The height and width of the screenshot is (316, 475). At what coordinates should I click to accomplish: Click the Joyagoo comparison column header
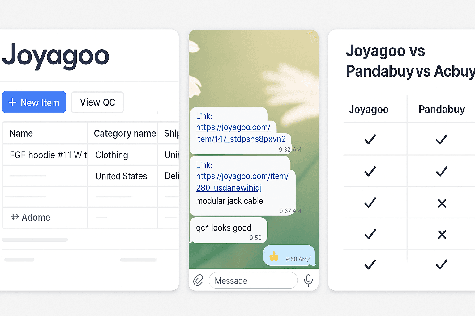point(369,110)
